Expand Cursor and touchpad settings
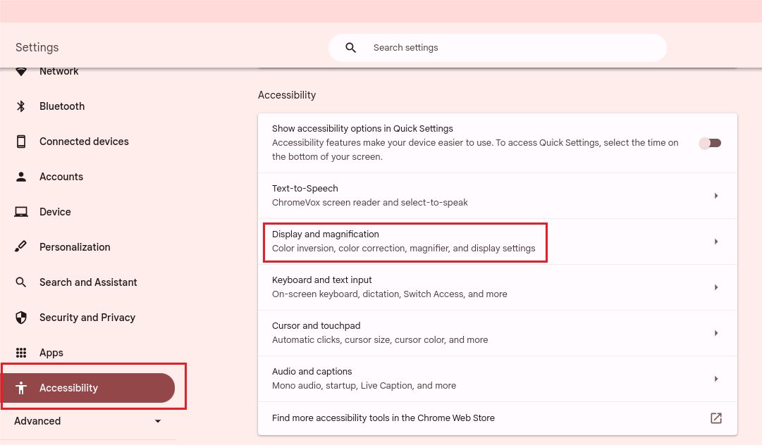762x445 pixels. click(716, 332)
